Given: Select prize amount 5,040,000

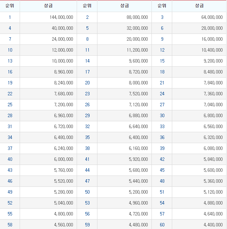Looking at the screenshot, I should coord(63,203).
